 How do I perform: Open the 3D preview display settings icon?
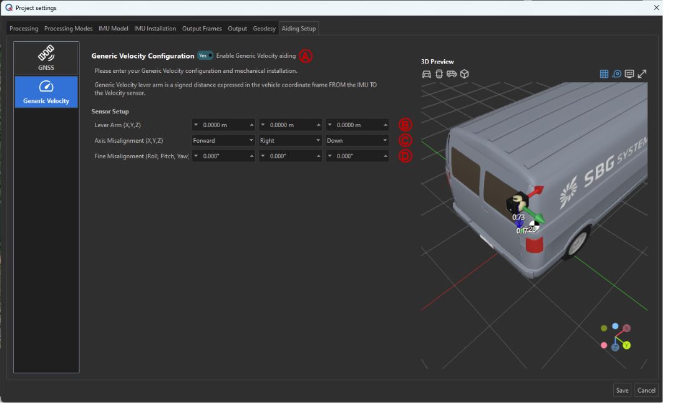pos(629,74)
